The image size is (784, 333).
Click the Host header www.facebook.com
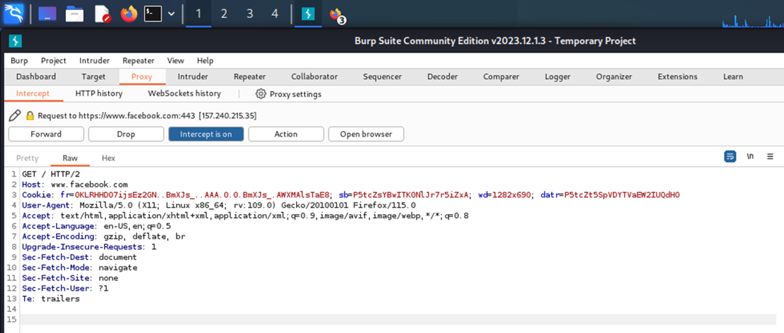coord(75,185)
